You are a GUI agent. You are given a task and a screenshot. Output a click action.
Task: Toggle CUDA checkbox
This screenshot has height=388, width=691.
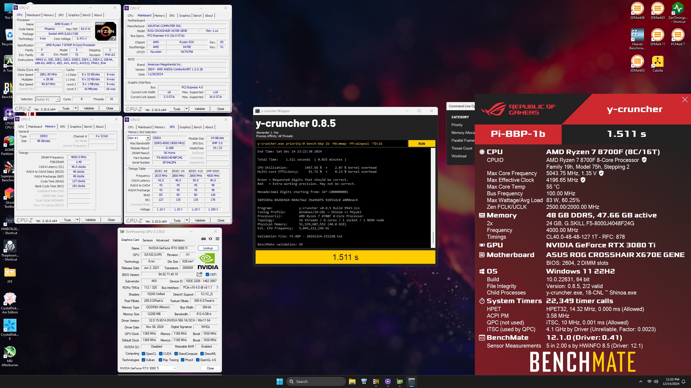click(x=161, y=354)
